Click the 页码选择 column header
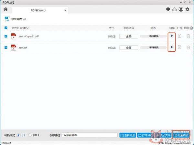The height and width of the screenshot is (145, 194). click(129, 28)
